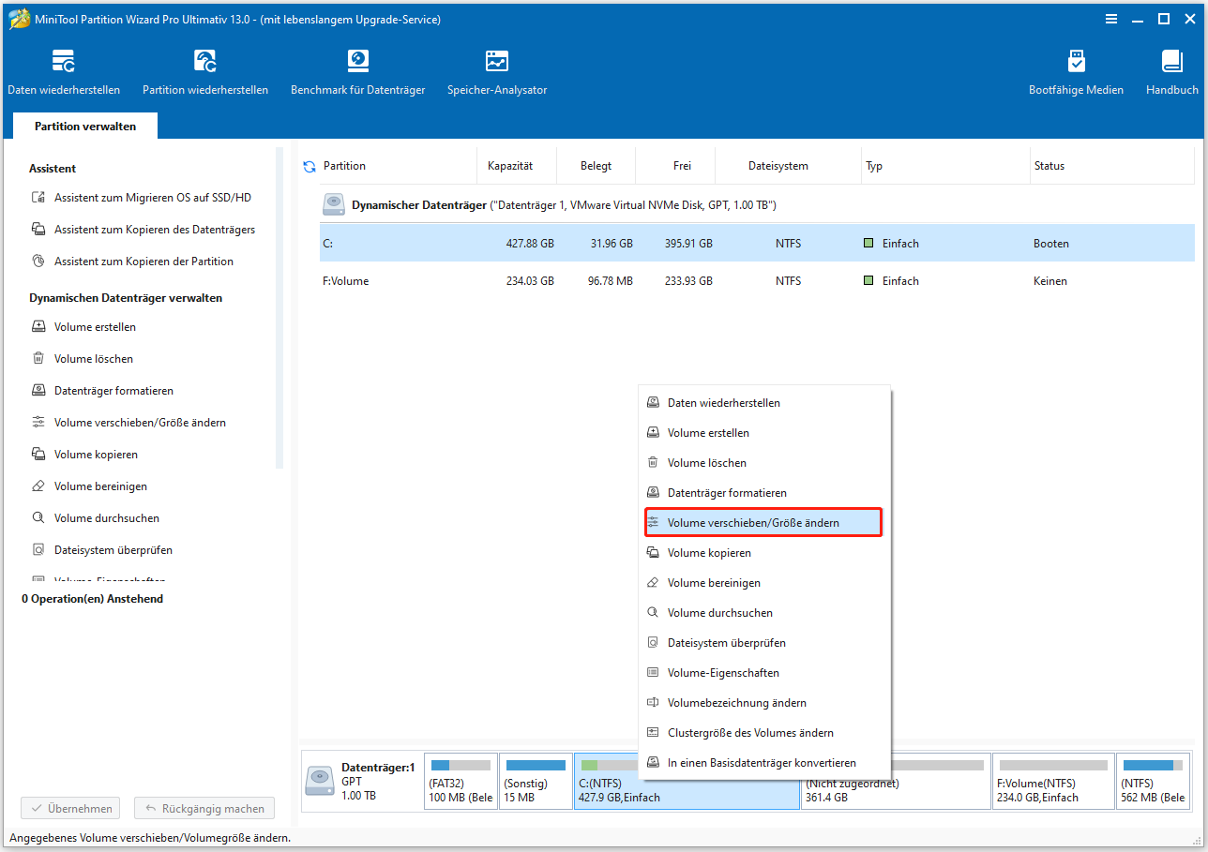The image size is (1208, 852).
Task: Start the Benchmark für Datenträger
Action: point(357,70)
